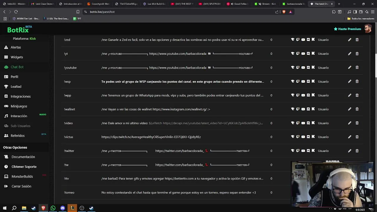Delete the !wallnet command
The width and height of the screenshot is (377, 212).
(357, 109)
